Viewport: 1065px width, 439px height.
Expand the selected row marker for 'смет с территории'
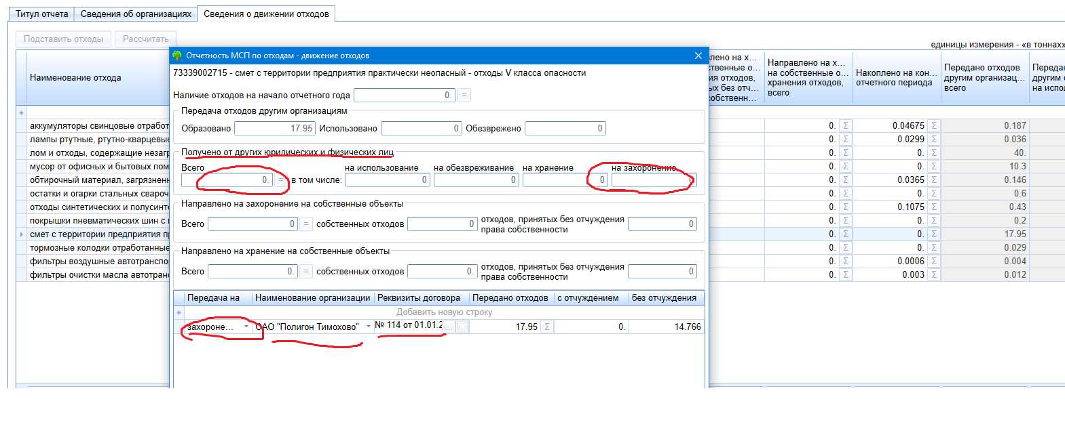click(x=22, y=234)
